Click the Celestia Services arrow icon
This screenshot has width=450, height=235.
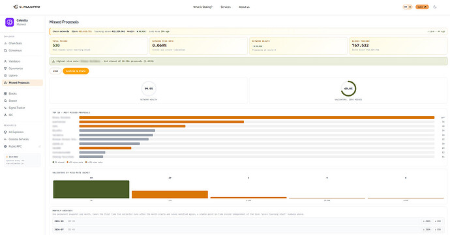pyautogui.click(x=5, y=139)
